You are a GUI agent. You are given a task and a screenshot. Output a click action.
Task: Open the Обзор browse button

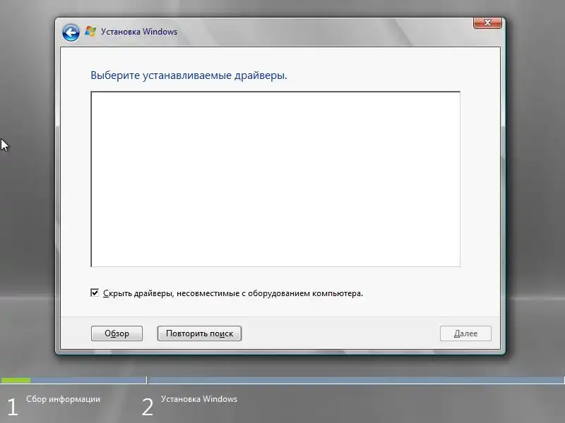[117, 333]
